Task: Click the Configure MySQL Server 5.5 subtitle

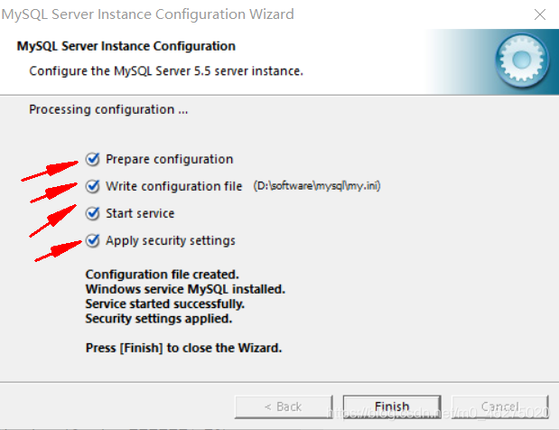Action: click(166, 70)
